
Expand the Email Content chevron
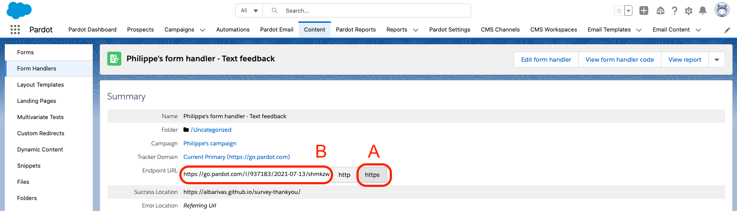[698, 30]
